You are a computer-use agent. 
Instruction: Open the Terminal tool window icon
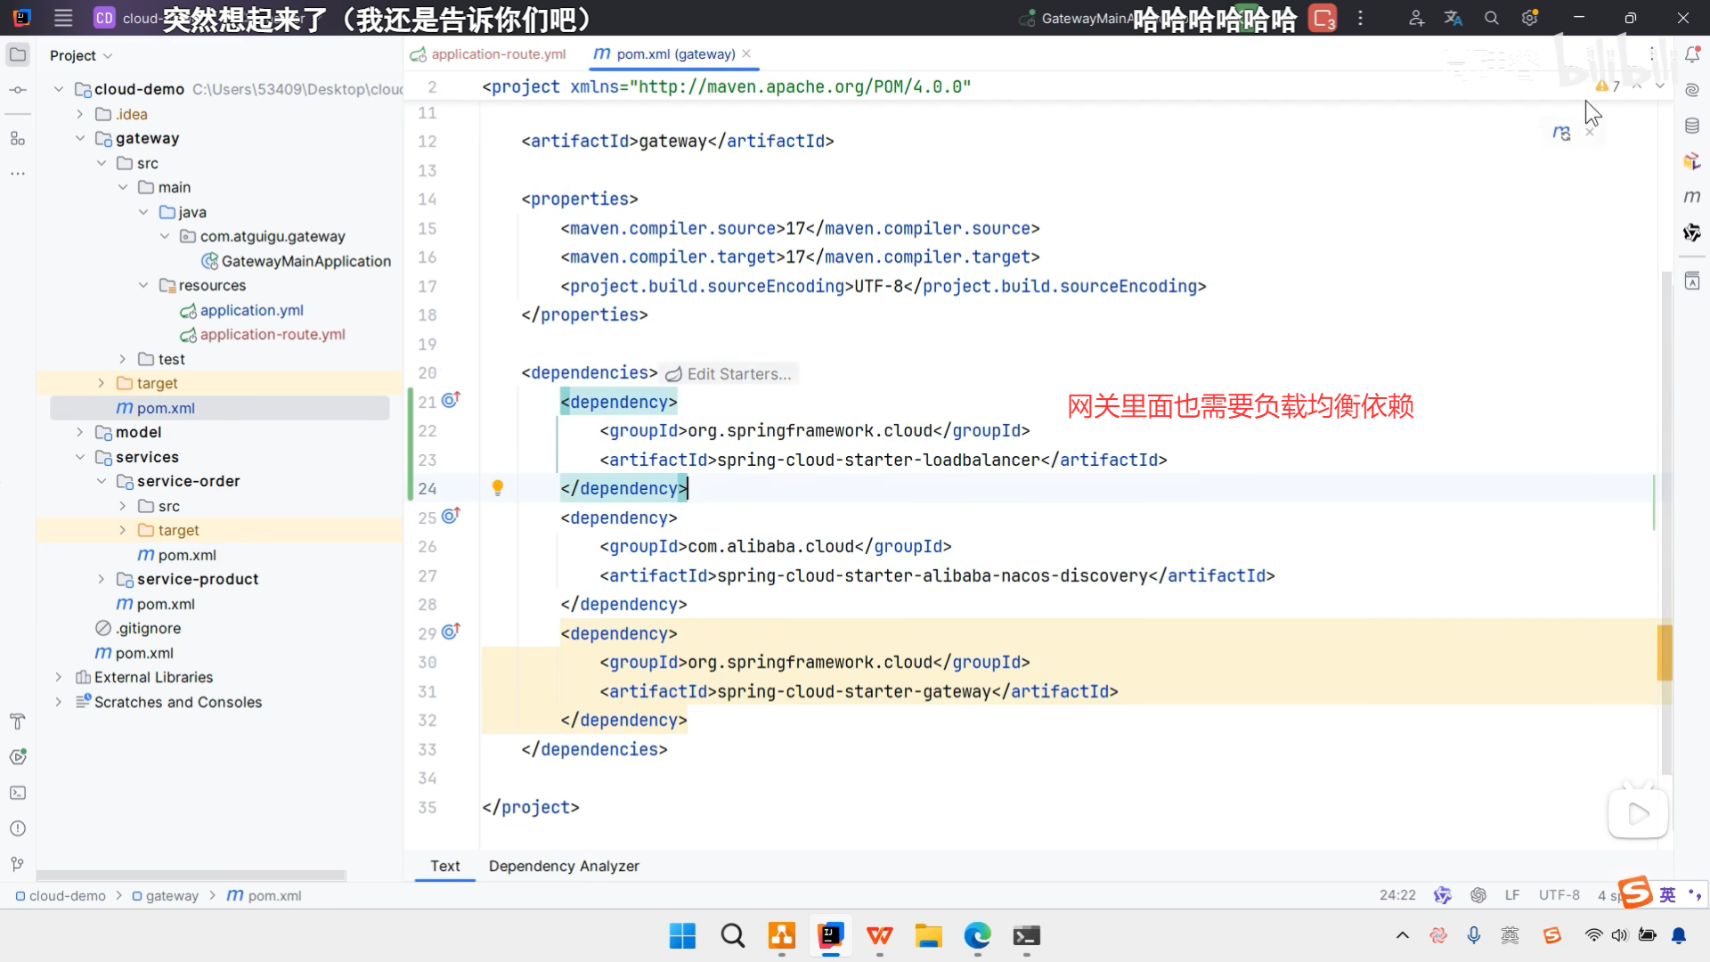click(18, 793)
